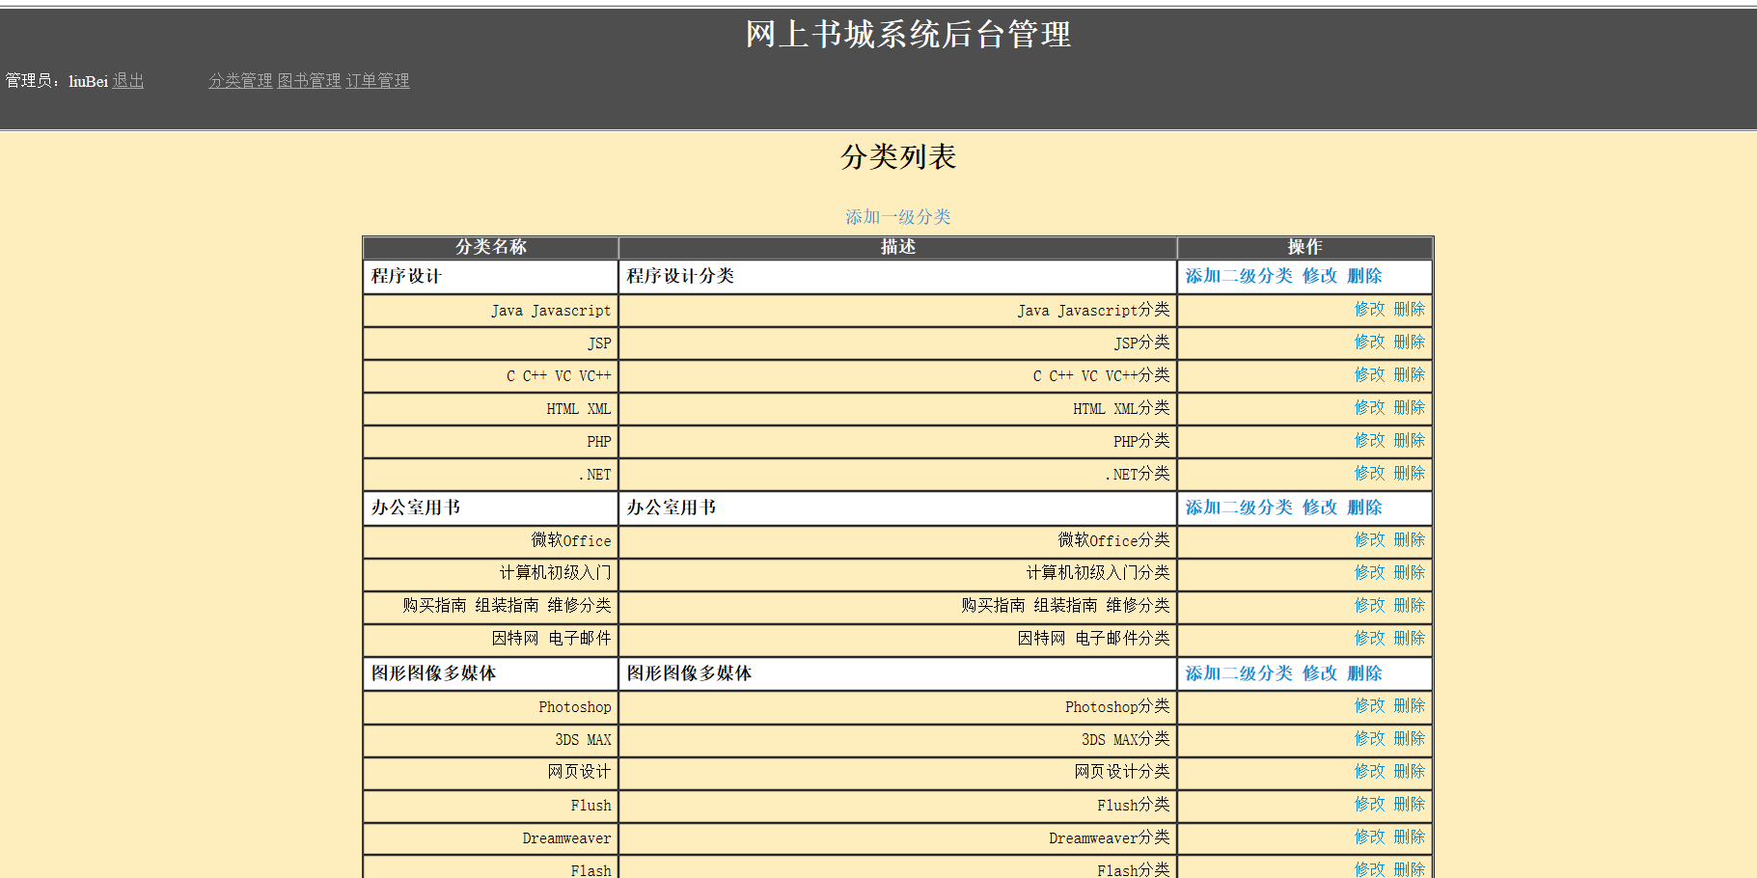Click 修改 in the Dreamweaver row
Viewport: 1757px width, 878px height.
[x=1369, y=837]
